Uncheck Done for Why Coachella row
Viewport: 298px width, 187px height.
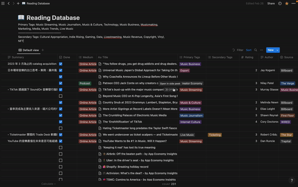pyautogui.click(x=61, y=77)
